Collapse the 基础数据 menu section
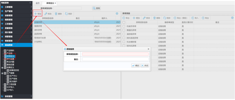This screenshot has width=235, height=100. coord(16,45)
